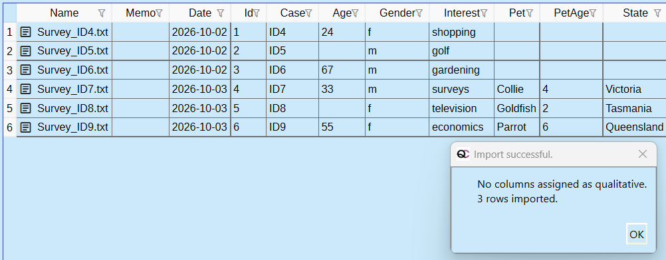Click the QC logo in dialog

pyautogui.click(x=463, y=155)
